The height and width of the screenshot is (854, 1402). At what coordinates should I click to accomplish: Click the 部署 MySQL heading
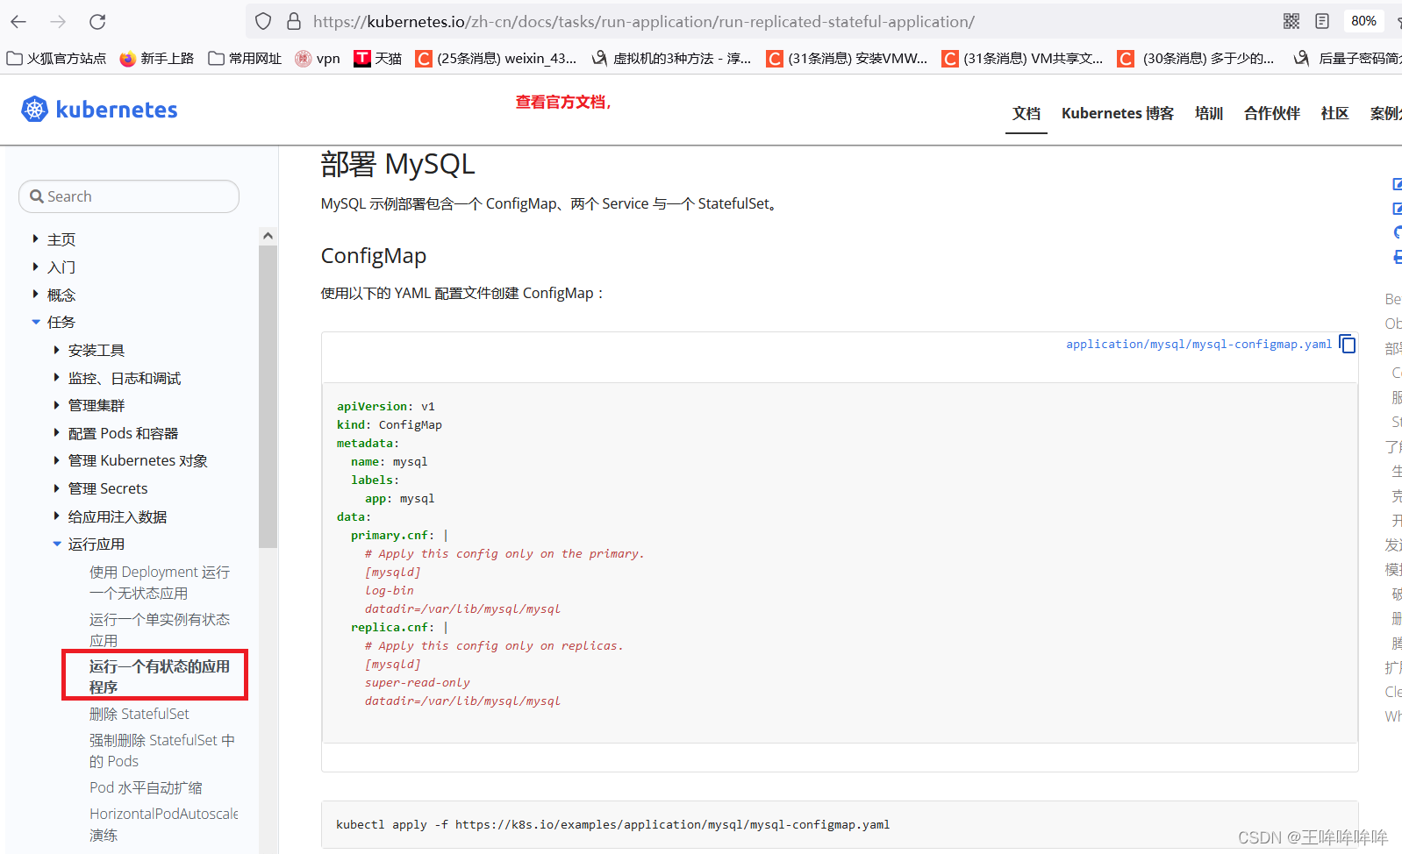[x=398, y=164]
